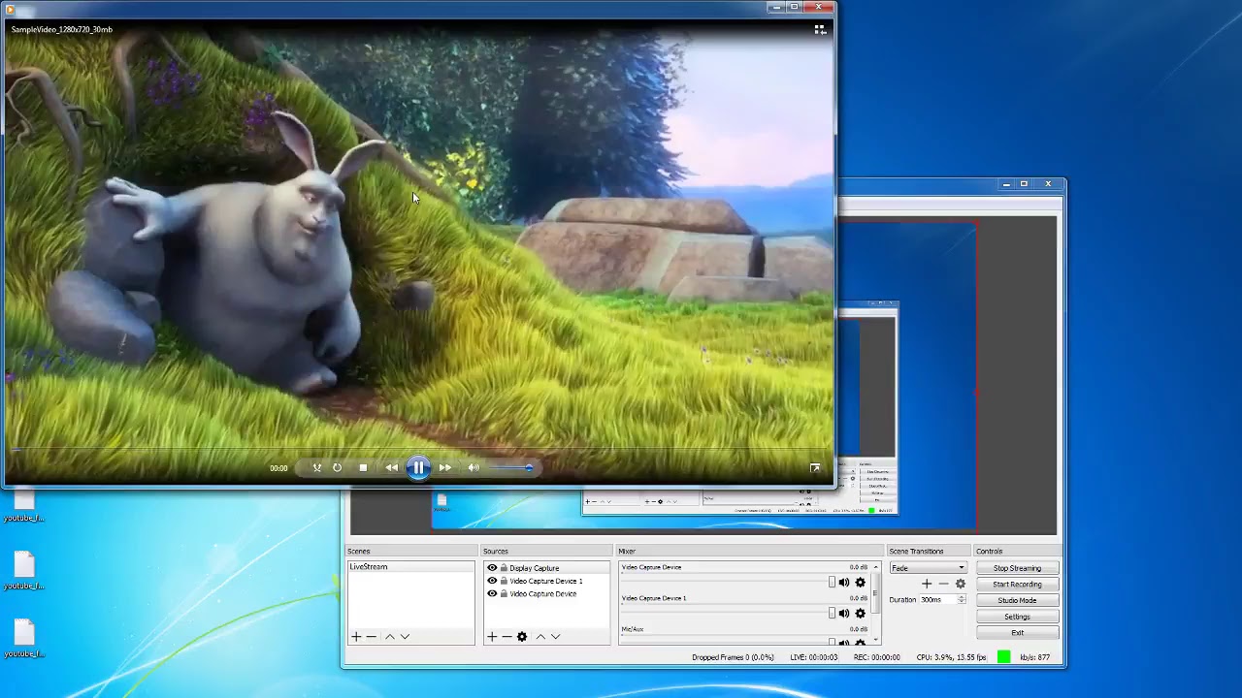
Task: Remove the selected scene with minus icon
Action: [x=371, y=637]
